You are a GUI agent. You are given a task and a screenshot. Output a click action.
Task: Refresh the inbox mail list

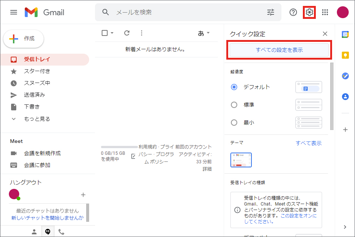tap(127, 33)
